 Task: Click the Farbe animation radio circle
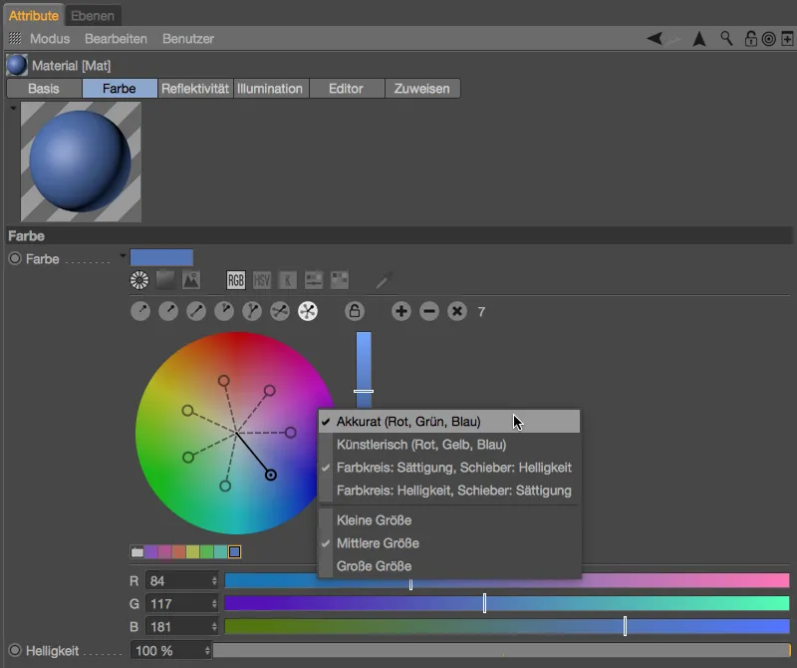tap(15, 258)
